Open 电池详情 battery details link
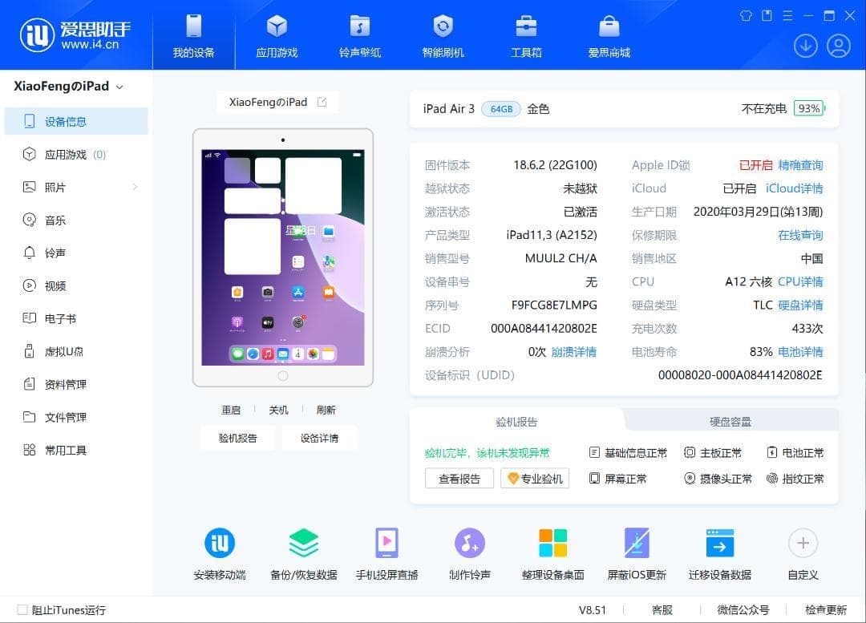 pos(799,351)
